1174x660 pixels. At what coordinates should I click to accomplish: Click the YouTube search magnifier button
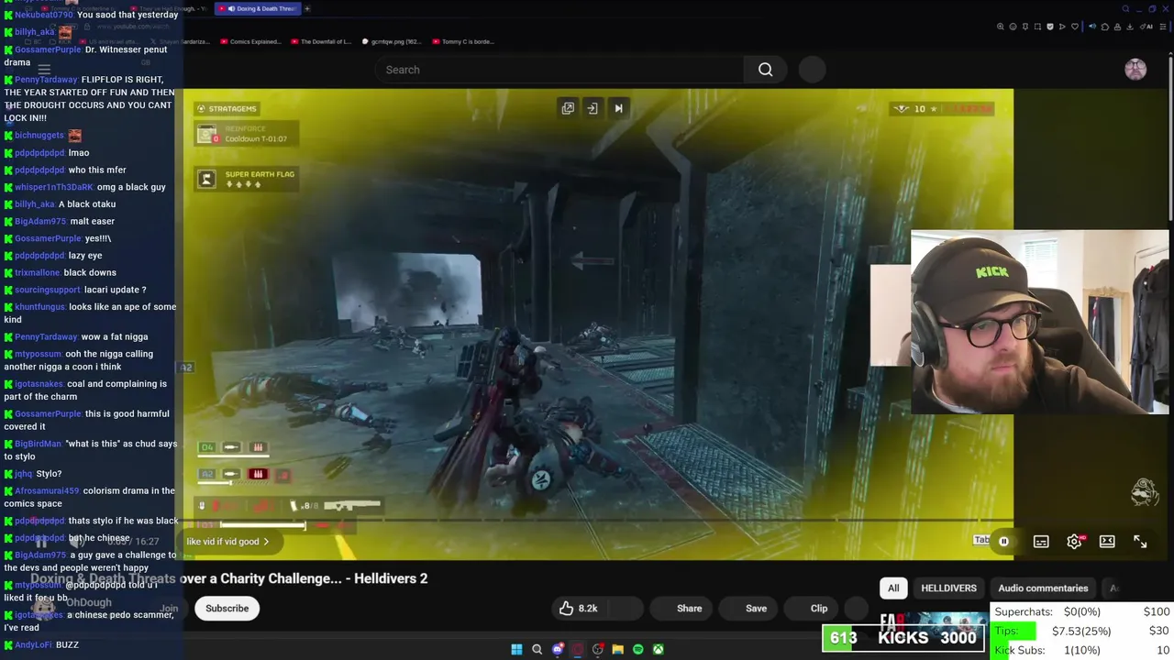(x=765, y=70)
